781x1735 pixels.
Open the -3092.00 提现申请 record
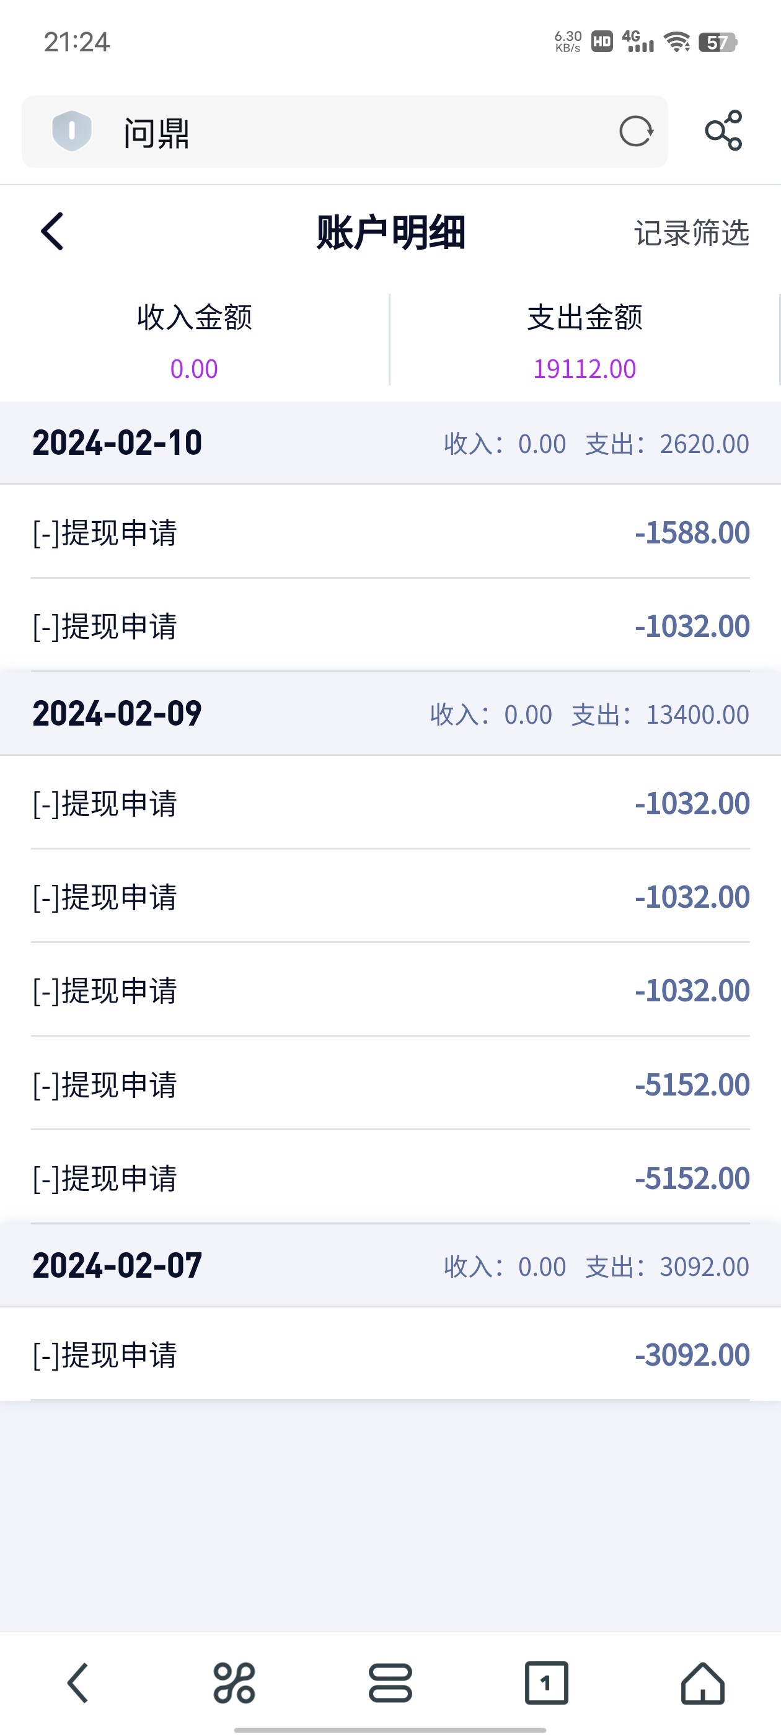coord(390,1355)
